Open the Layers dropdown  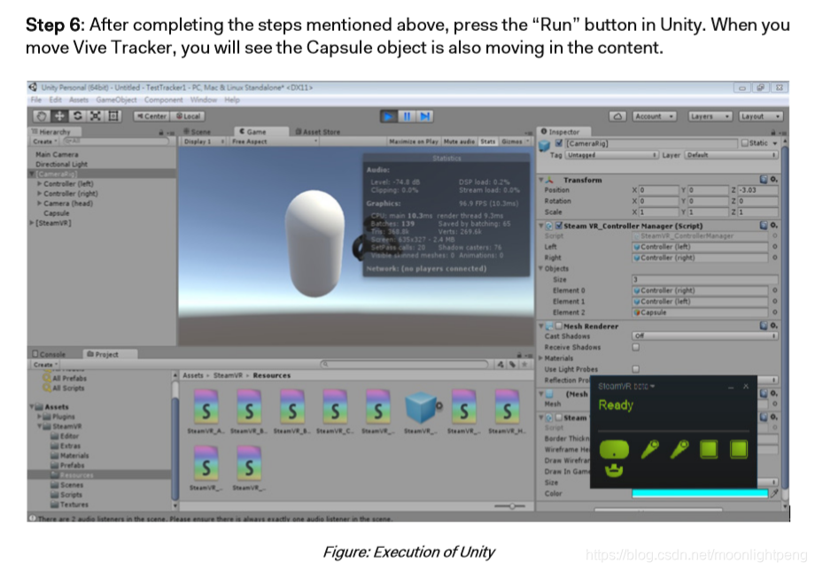[710, 116]
